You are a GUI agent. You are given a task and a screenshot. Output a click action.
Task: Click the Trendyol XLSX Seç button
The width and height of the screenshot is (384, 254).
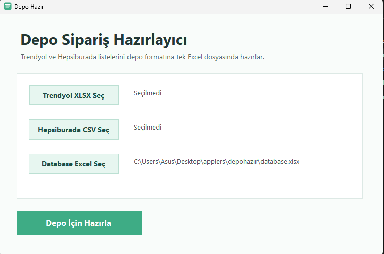point(74,95)
